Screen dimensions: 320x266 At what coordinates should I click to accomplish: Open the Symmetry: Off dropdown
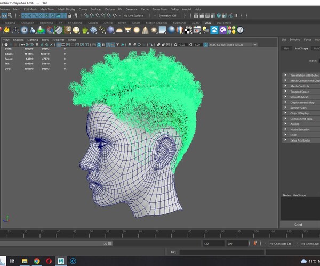169,15
